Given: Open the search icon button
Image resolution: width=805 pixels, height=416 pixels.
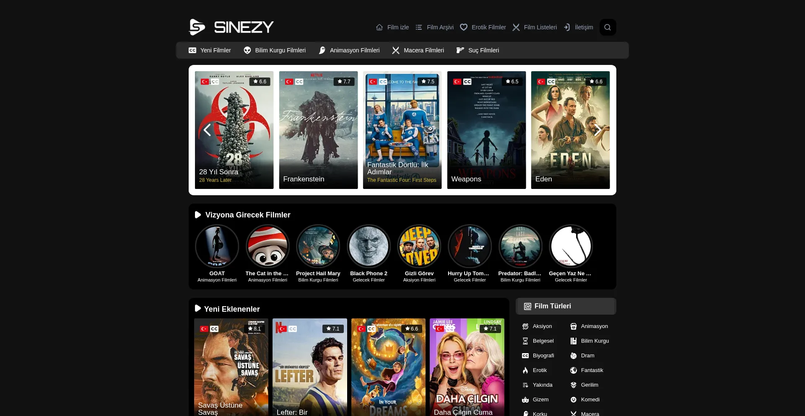Looking at the screenshot, I should (x=608, y=27).
